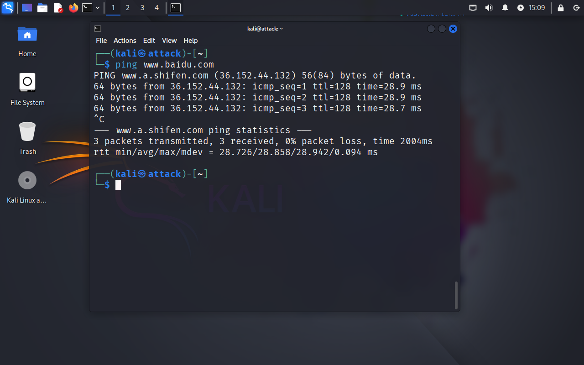This screenshot has height=365, width=584.
Task: Open the Kali applications menu icon
Action: point(8,8)
